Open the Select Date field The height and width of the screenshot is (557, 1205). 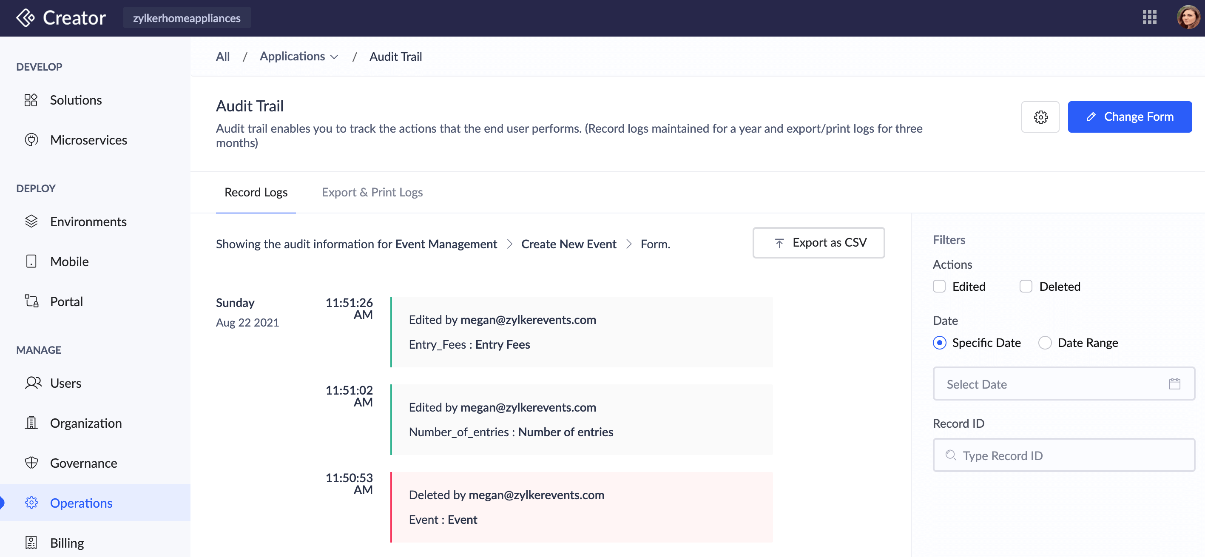[x=1063, y=384]
